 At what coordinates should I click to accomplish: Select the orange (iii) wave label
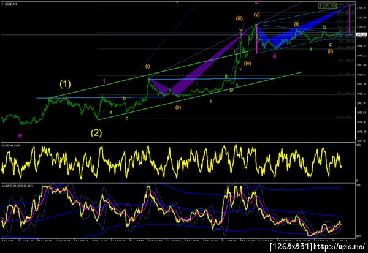(x=239, y=18)
